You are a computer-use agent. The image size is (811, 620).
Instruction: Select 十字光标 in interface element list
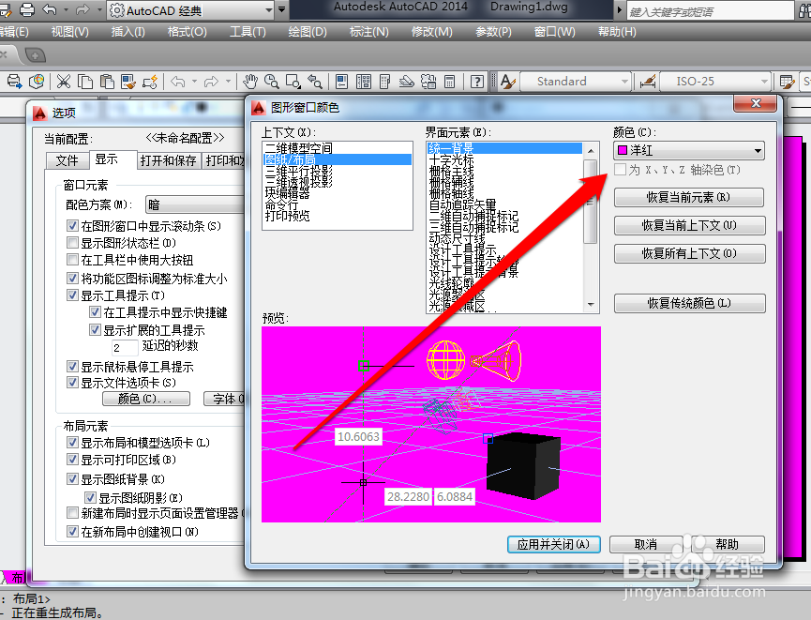pos(504,159)
